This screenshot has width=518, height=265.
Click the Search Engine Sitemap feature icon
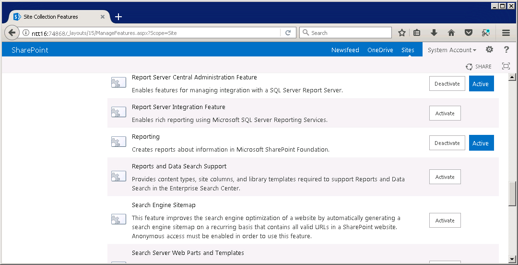118,219
